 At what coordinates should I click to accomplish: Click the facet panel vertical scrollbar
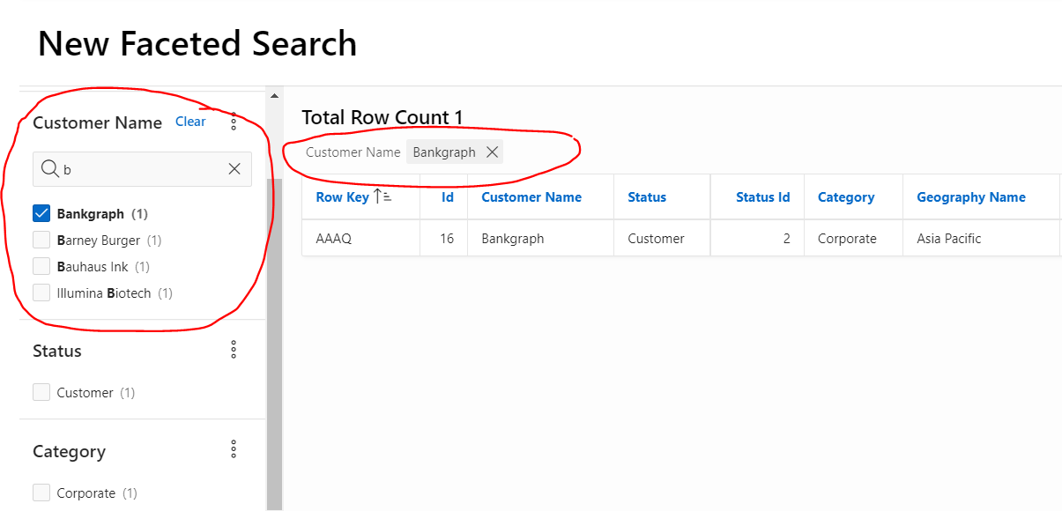274,344
